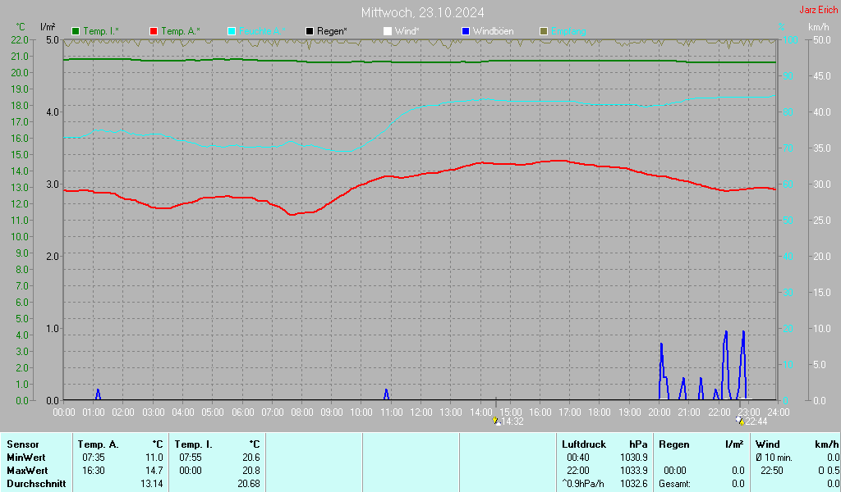Image resolution: width=841 pixels, height=492 pixels.
Task: Click the 22:44 time marker icon
Action: [x=740, y=421]
